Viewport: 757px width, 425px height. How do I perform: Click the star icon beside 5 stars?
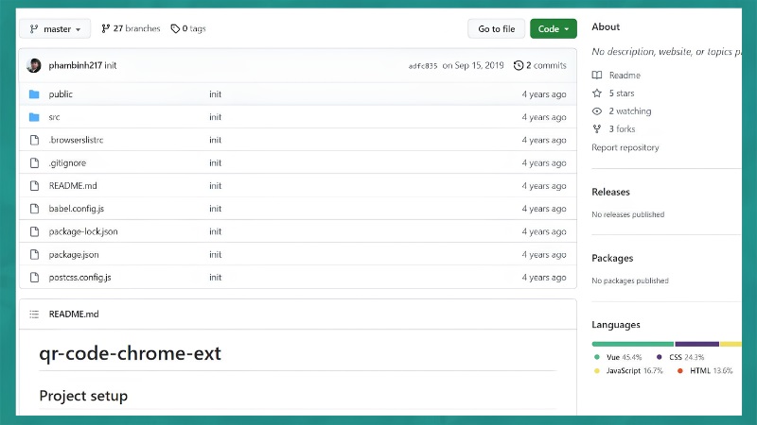pyautogui.click(x=597, y=93)
